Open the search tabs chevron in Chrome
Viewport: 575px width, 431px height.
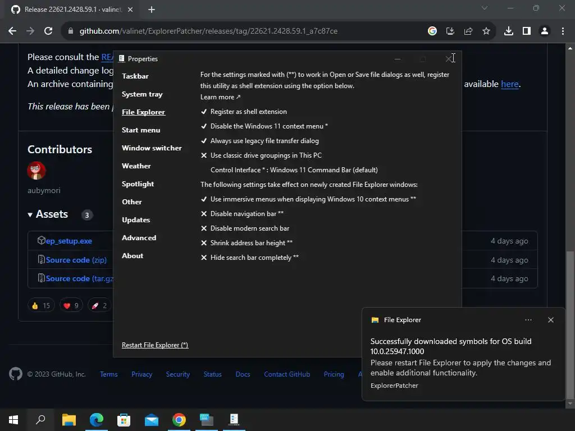485,8
